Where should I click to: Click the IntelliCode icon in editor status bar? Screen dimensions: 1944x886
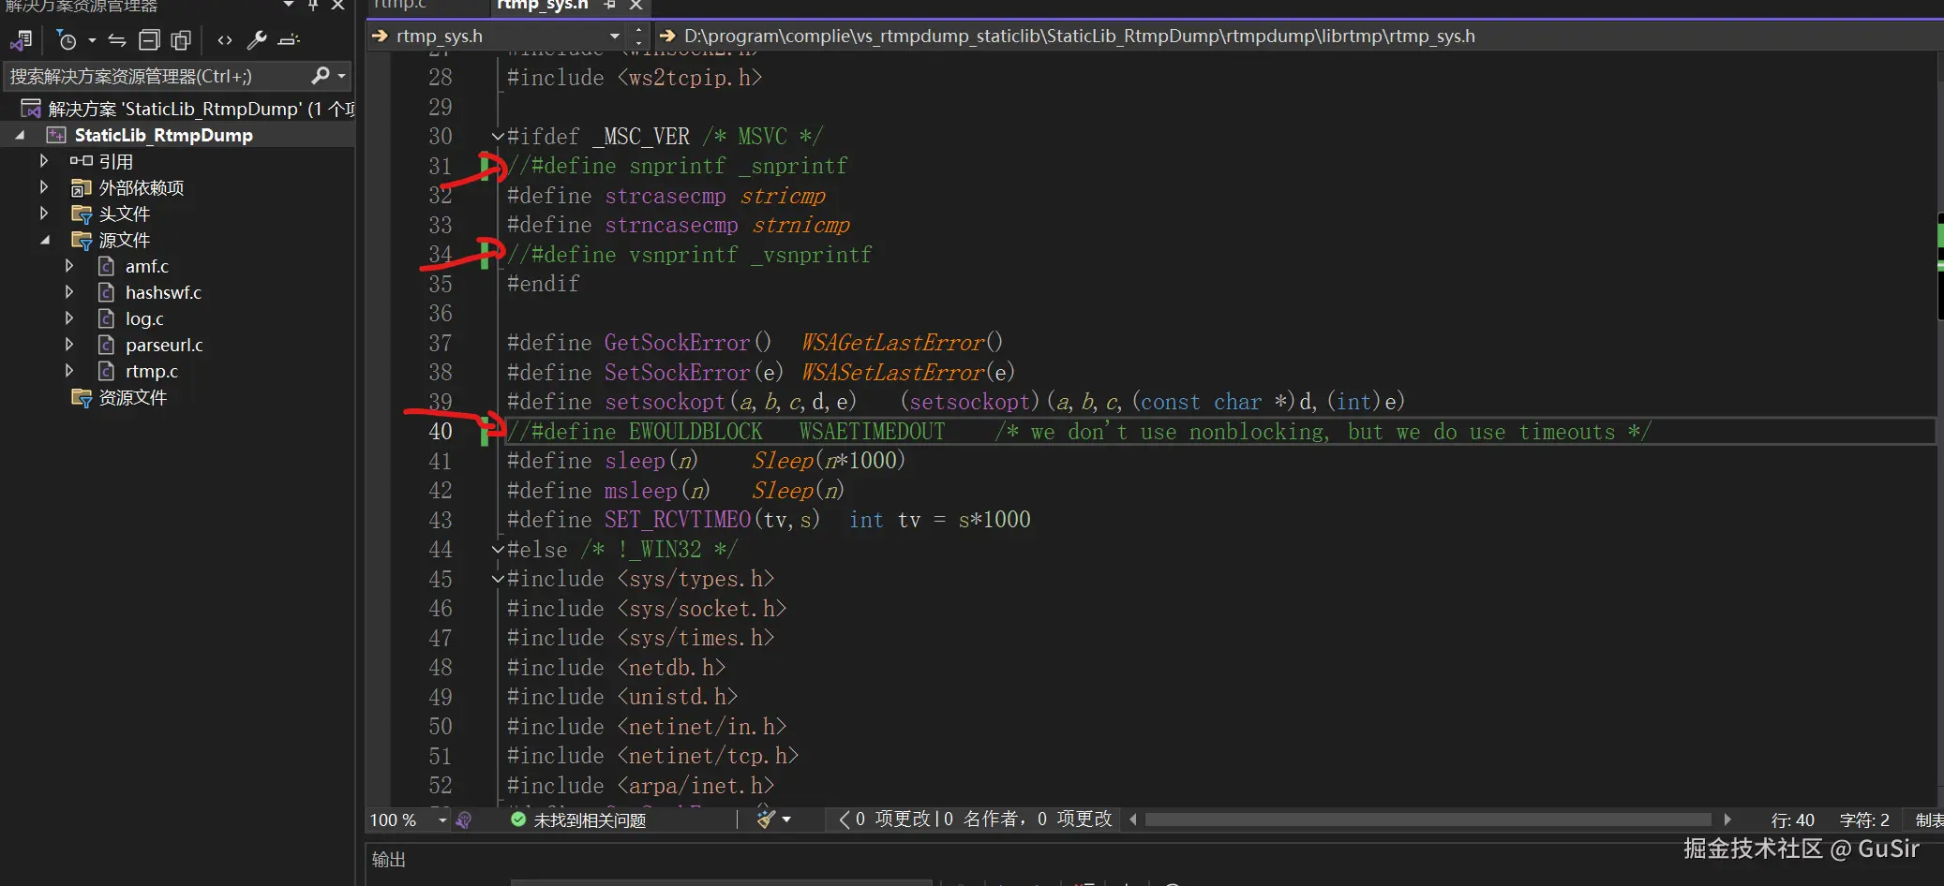[x=463, y=820]
